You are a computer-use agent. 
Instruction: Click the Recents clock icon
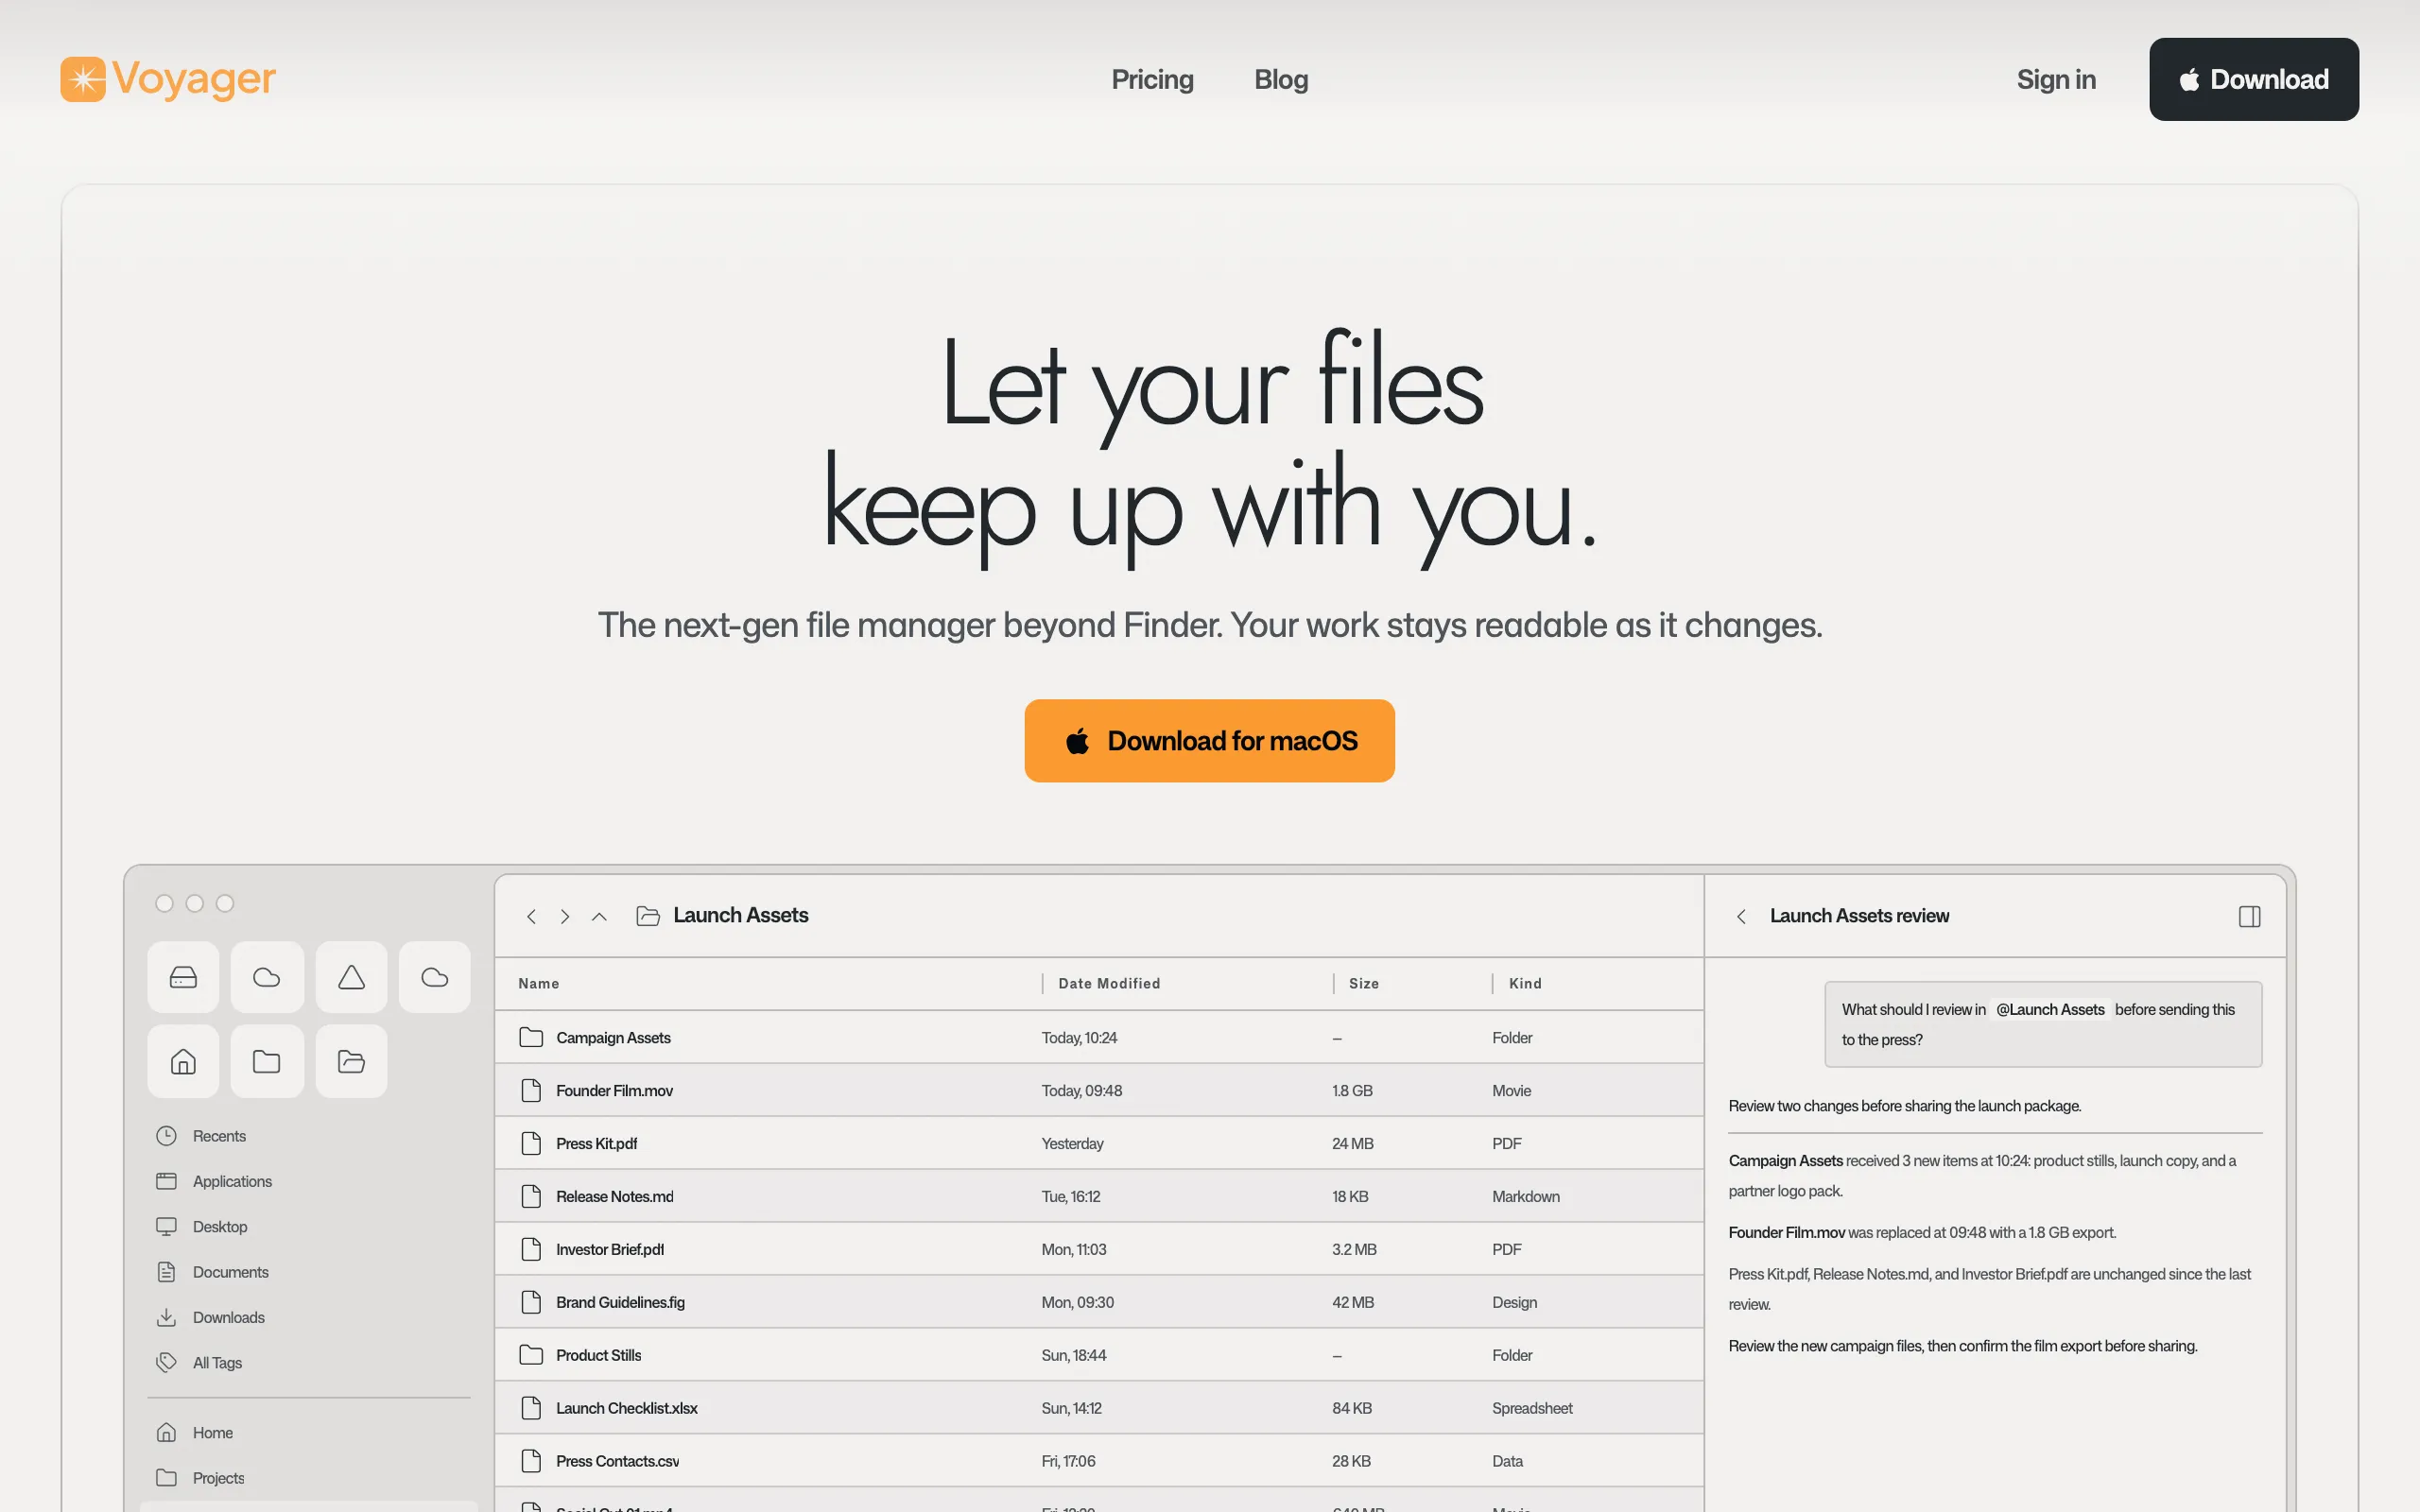coord(166,1136)
